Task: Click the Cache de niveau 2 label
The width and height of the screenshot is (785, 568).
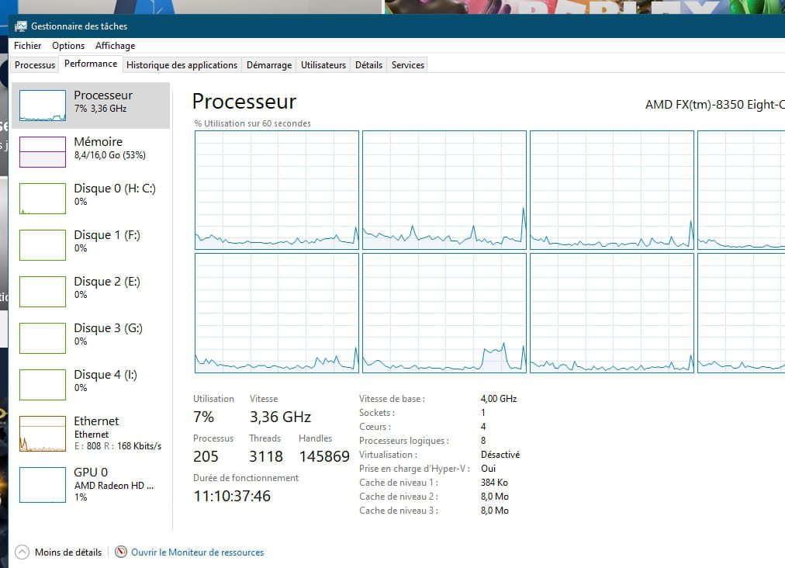Action: pos(399,497)
